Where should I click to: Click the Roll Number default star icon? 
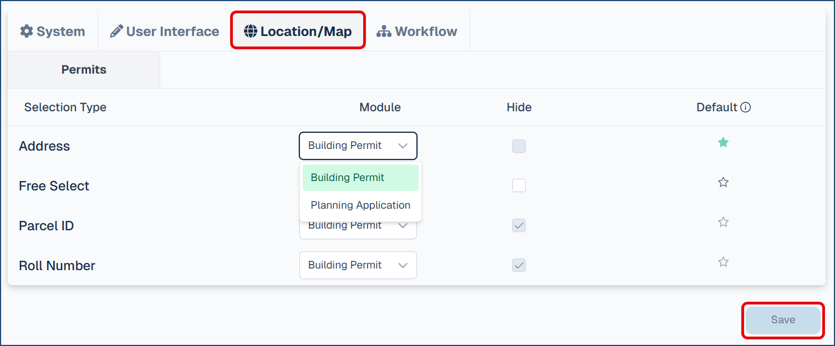coord(723,262)
